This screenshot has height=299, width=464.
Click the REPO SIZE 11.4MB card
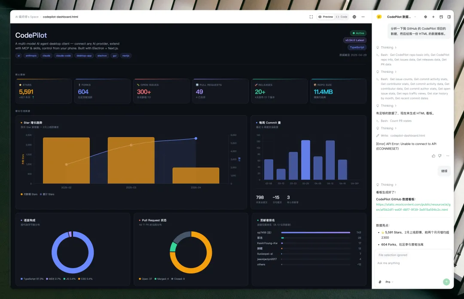click(x=338, y=91)
